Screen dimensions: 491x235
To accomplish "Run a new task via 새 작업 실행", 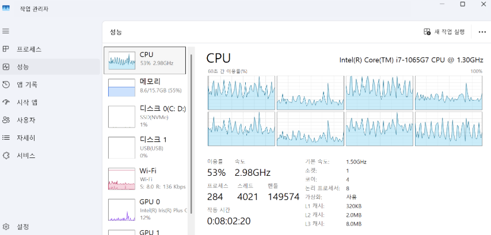I will [444, 32].
